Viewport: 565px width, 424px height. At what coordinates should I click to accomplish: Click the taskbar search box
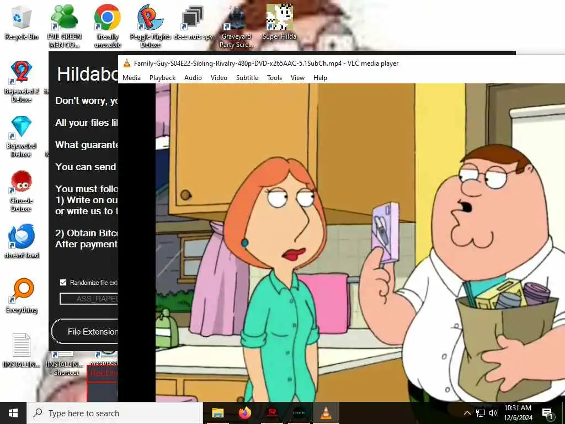click(115, 413)
